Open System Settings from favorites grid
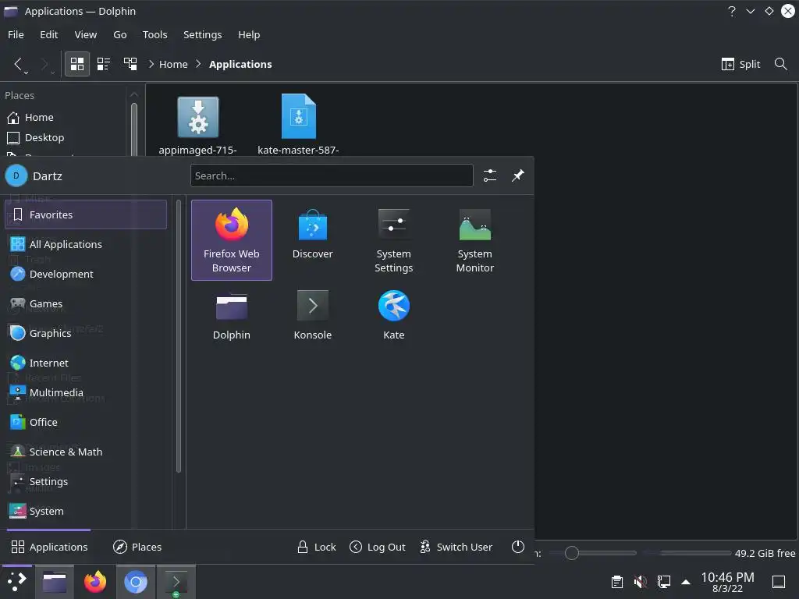Image resolution: width=799 pixels, height=599 pixels. [x=393, y=240]
